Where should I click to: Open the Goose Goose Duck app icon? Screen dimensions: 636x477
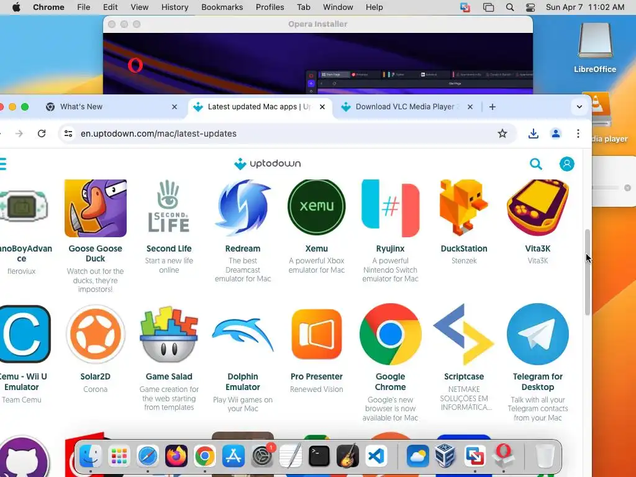(x=95, y=208)
